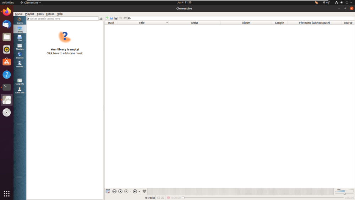Viewport: 355px width, 200px height.
Task: Open the system power menu
Action: [x=347, y=2]
